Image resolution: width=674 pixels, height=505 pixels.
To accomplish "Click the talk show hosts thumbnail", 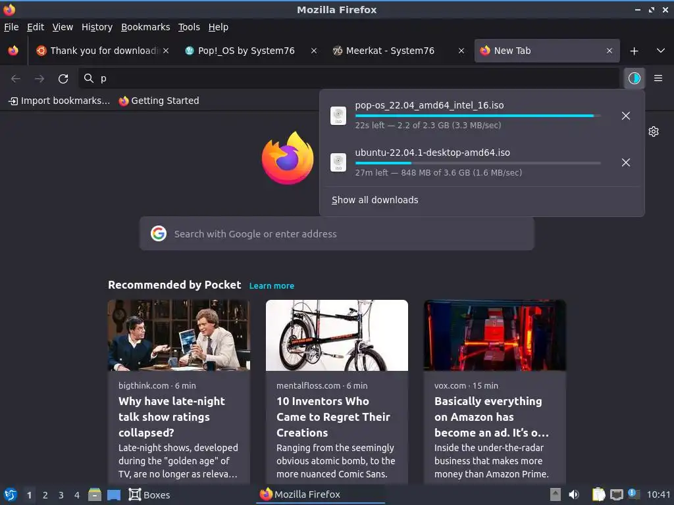I will [x=179, y=335].
